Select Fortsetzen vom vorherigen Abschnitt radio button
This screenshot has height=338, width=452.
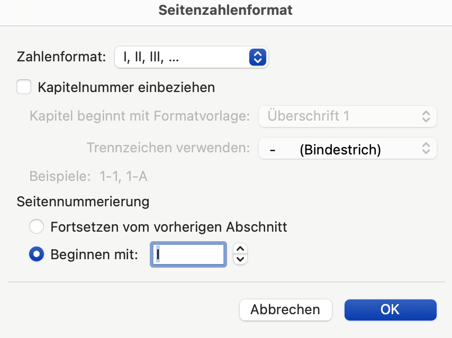pos(37,227)
